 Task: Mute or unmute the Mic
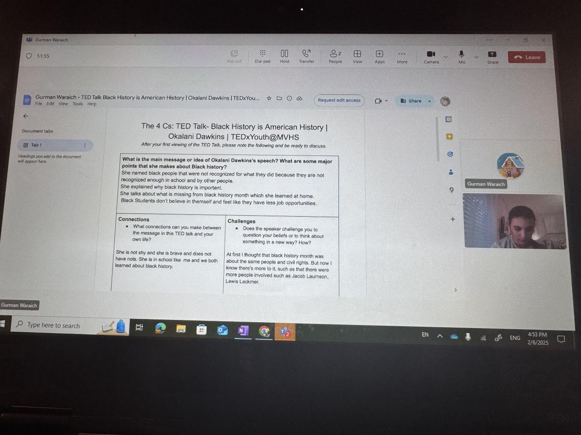[x=462, y=58]
